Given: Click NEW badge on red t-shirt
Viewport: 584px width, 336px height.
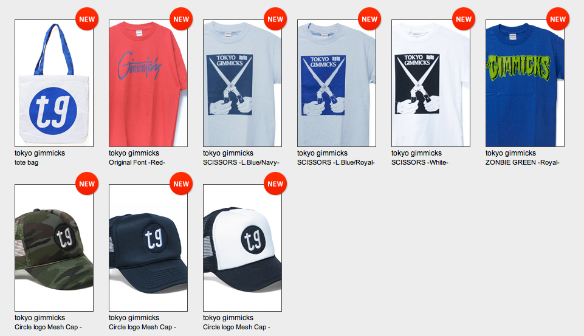Looking at the screenshot, I should [x=181, y=19].
